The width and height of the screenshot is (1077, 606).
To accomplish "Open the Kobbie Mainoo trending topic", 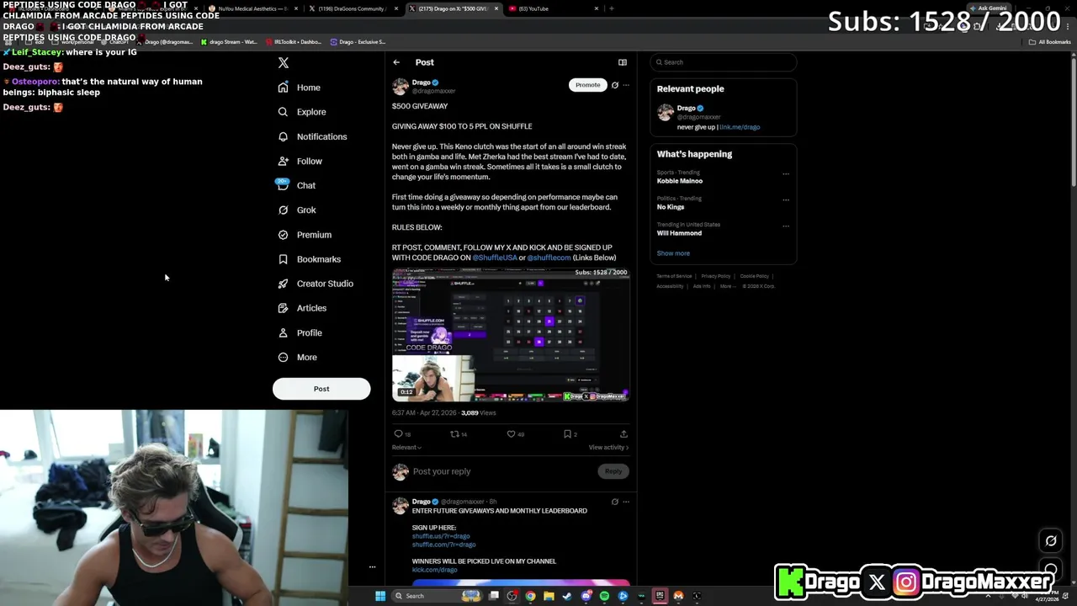I will click(x=680, y=181).
